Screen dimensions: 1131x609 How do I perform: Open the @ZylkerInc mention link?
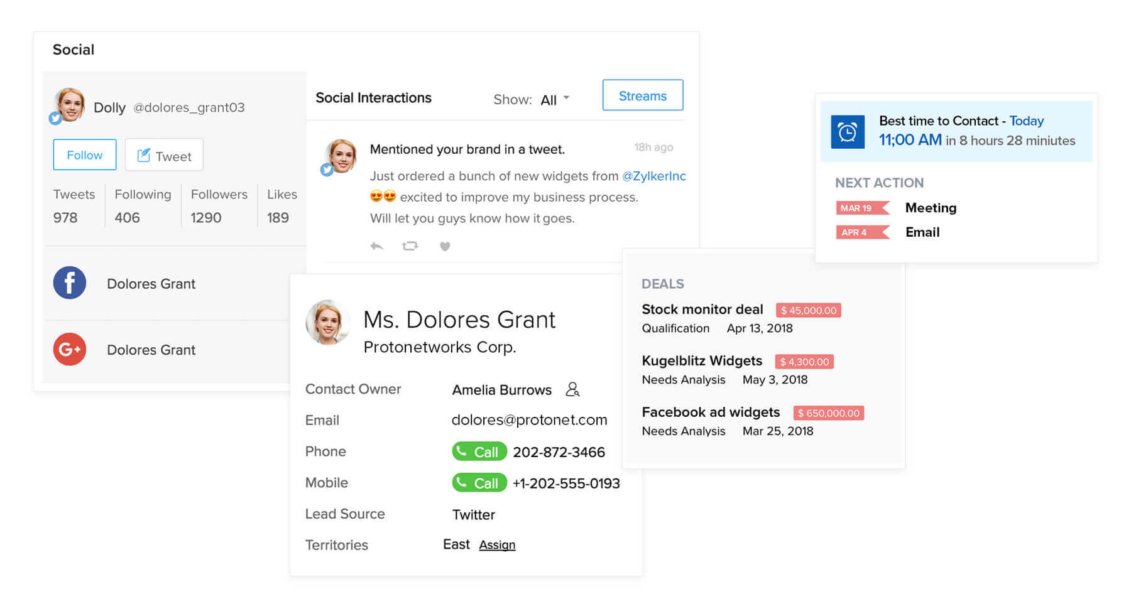(653, 176)
